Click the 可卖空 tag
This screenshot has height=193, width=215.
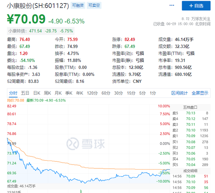pyautogui.click(x=94, y=5)
